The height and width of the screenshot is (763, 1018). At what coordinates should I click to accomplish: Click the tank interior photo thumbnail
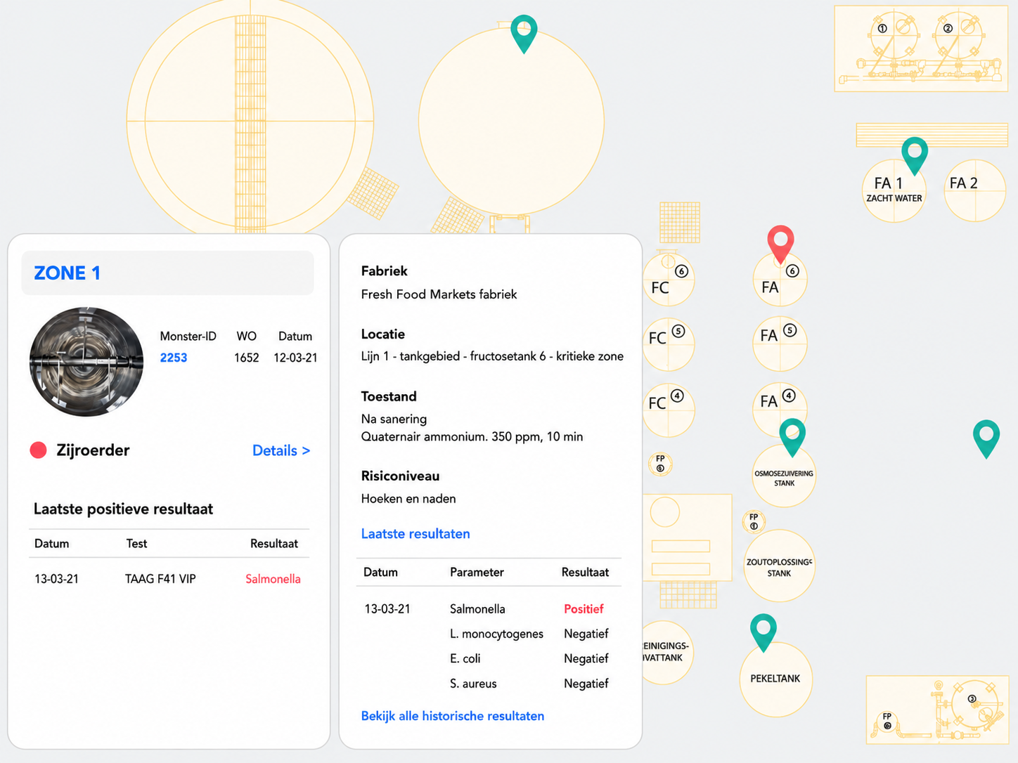(86, 362)
